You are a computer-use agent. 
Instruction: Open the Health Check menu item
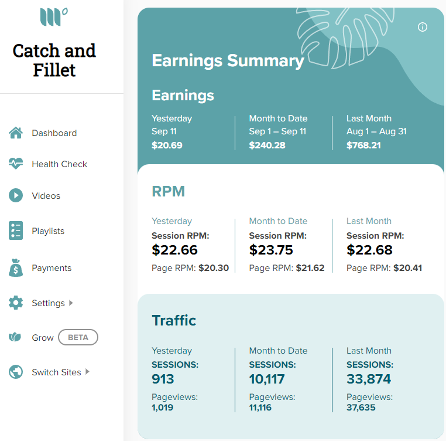point(60,164)
